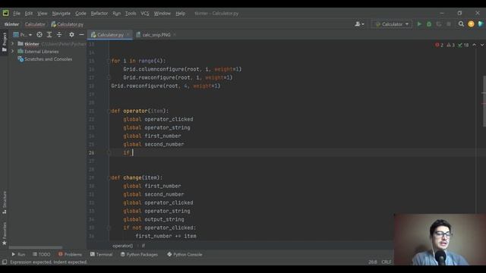Open the Python Console tool window
The image size is (486, 273).
[x=185, y=255]
